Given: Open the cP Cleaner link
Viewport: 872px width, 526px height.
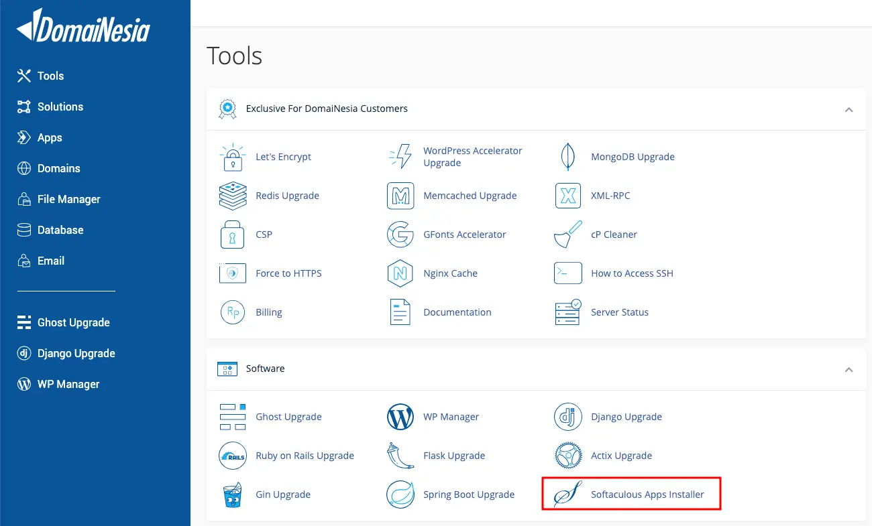Looking at the screenshot, I should point(614,235).
